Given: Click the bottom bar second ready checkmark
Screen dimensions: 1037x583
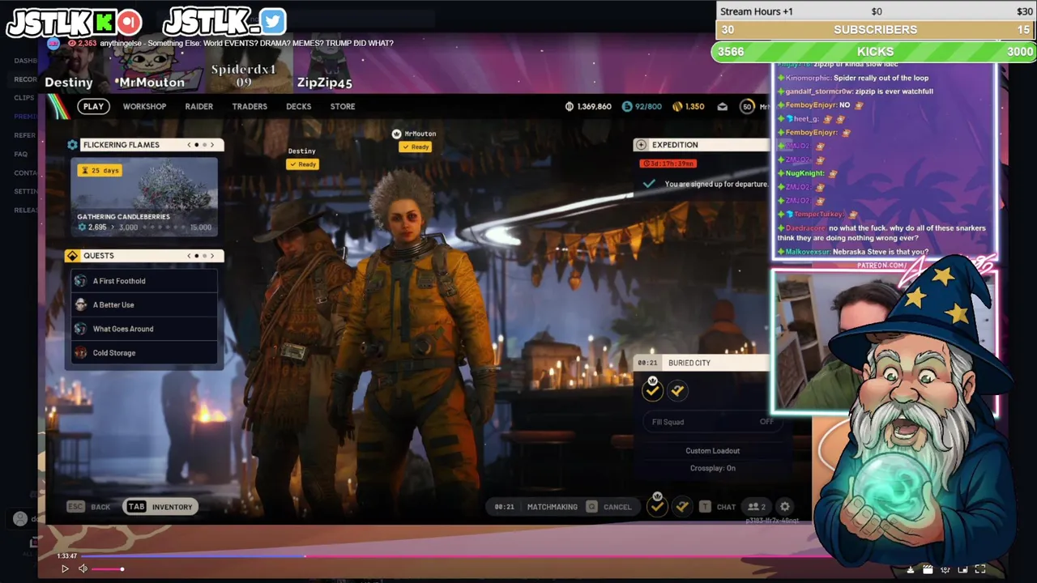Looking at the screenshot, I should (x=682, y=507).
